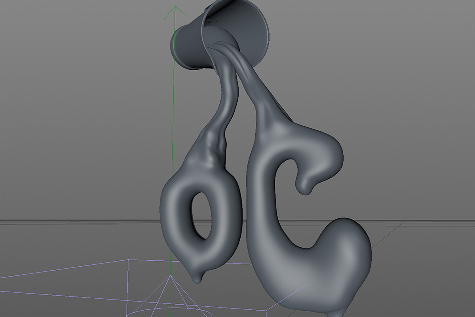Viewport: 475px width, 317px height.
Task: Click the purple line crossing the large blob
Action: pos(293,292)
